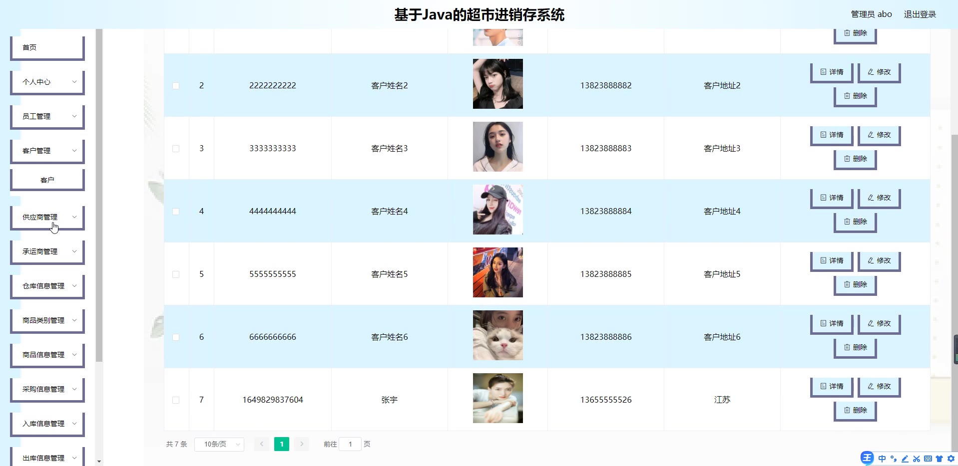
Task: Open the 10条/页 page size dropdown
Action: 219,444
